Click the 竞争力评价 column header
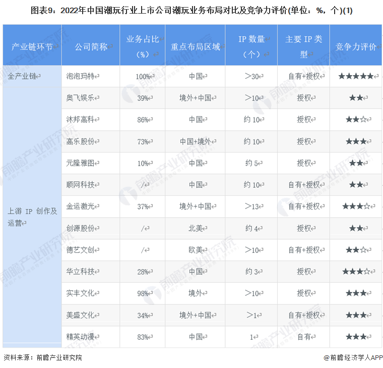383x368 pixels. (356, 45)
